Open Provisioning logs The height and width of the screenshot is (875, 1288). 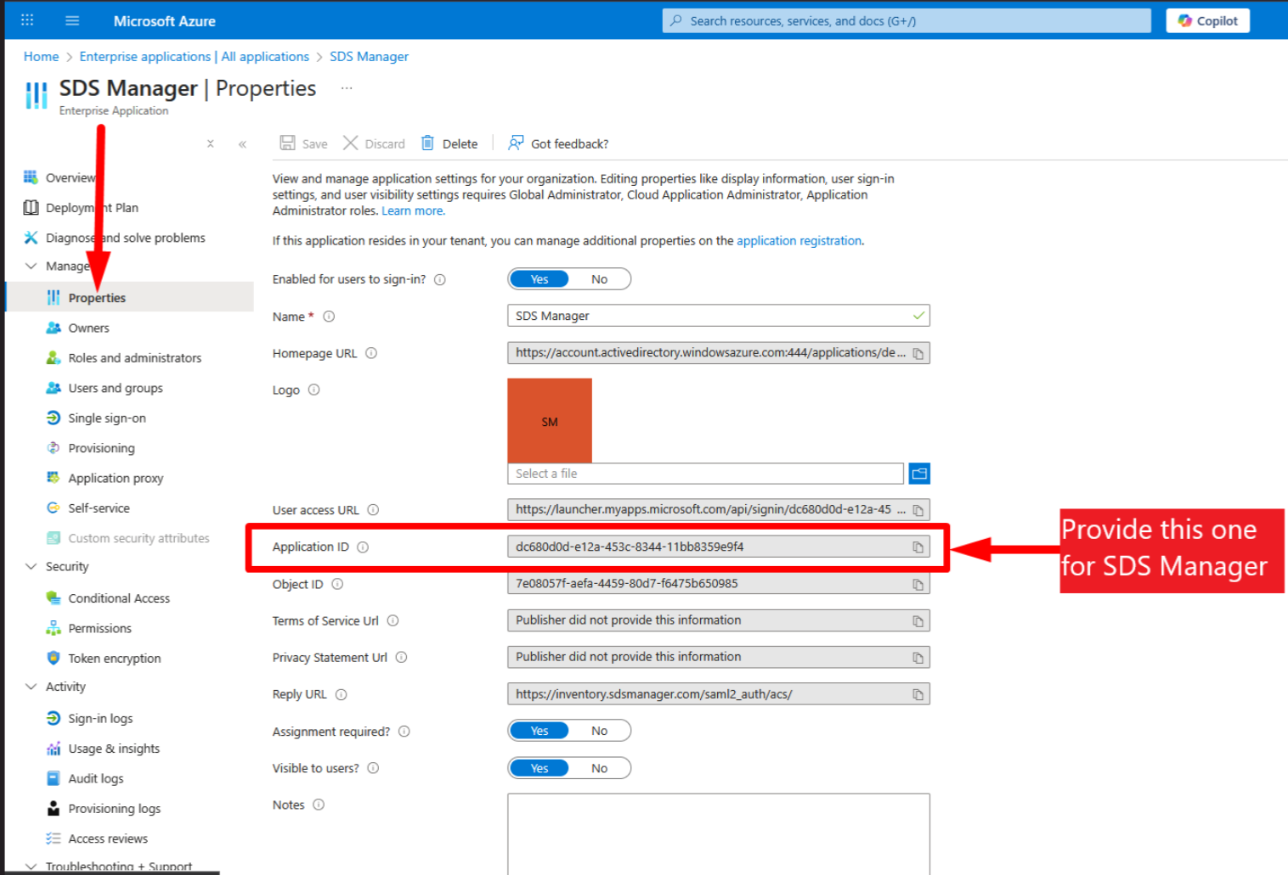(114, 808)
